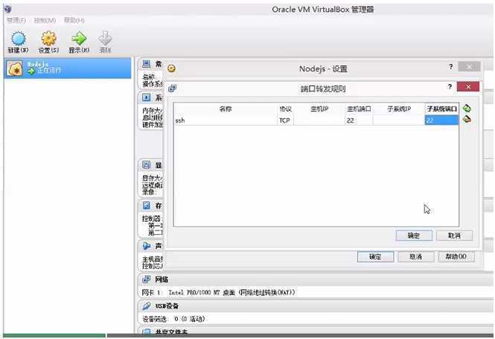The height and width of the screenshot is (339, 495).
Task: Click the Display section monitor icon
Action: 146,164
